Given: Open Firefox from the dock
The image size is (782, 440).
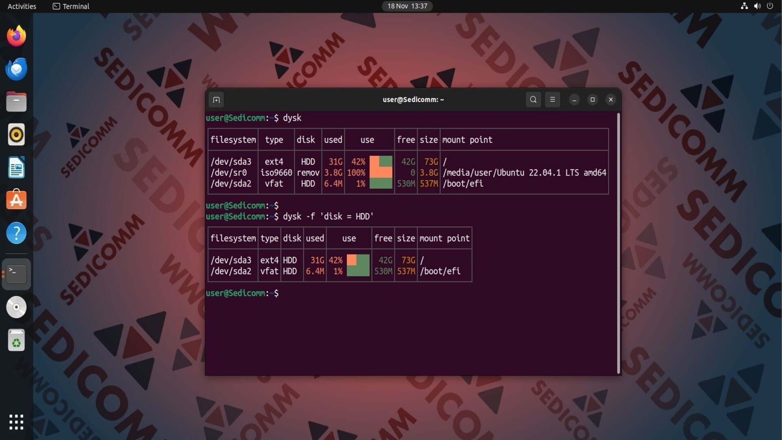Looking at the screenshot, I should [x=16, y=36].
